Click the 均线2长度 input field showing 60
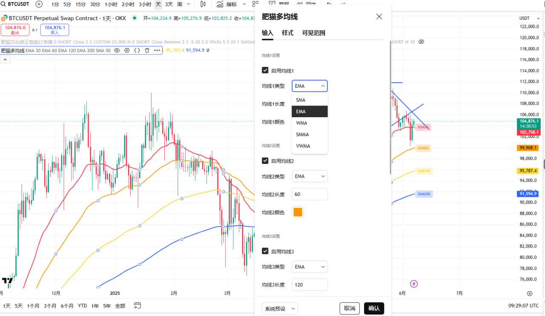 pos(310,194)
